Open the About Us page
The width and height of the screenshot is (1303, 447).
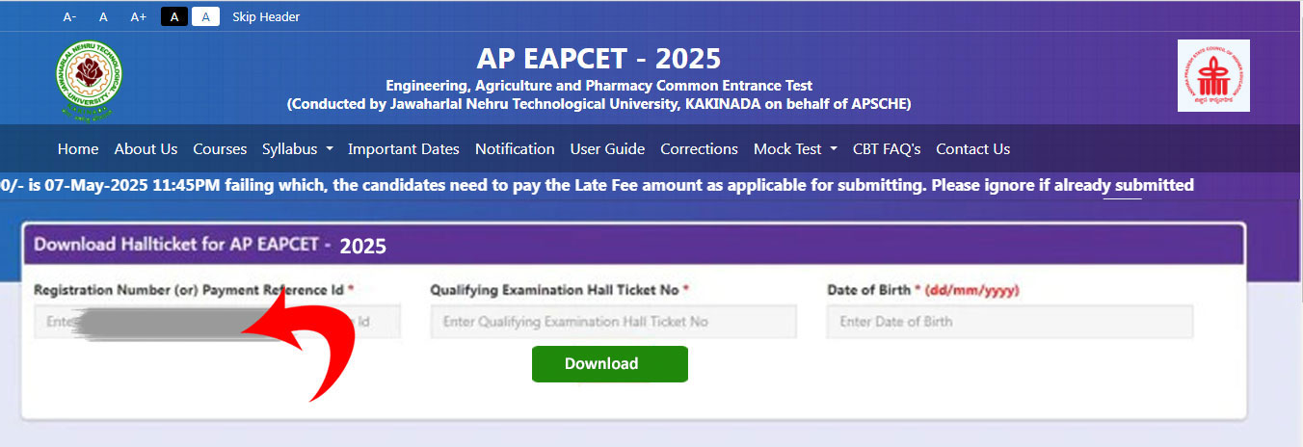[x=146, y=148]
